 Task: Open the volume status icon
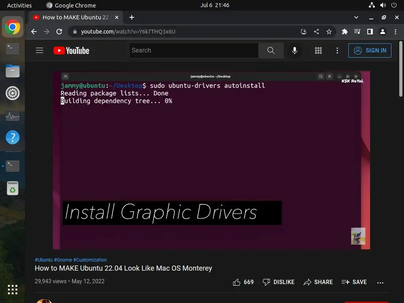pyautogui.click(x=383, y=5)
